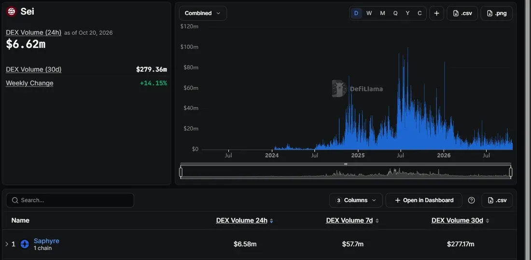Sort by DEX Volume 30d column
The image size is (531, 260).
point(460,221)
